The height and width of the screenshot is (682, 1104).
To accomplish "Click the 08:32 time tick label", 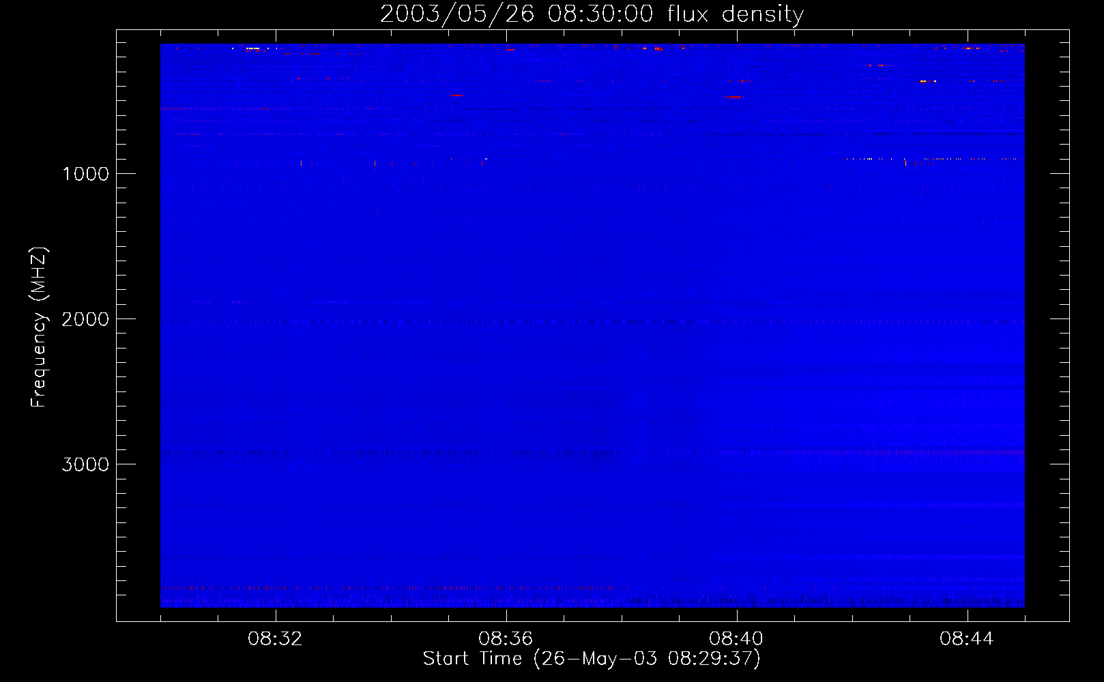I will tap(275, 639).
